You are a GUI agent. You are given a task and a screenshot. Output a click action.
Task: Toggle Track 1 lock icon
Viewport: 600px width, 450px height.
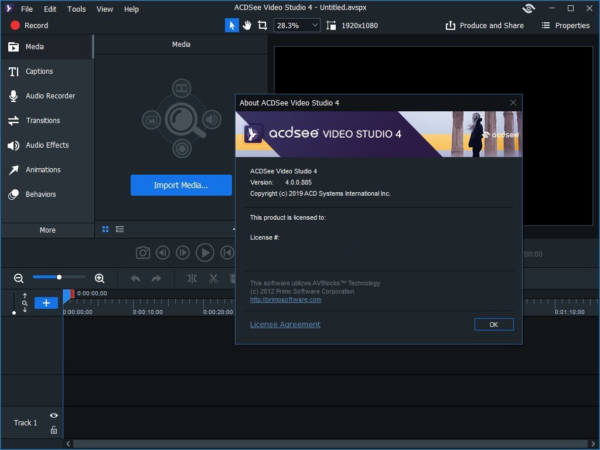point(54,429)
